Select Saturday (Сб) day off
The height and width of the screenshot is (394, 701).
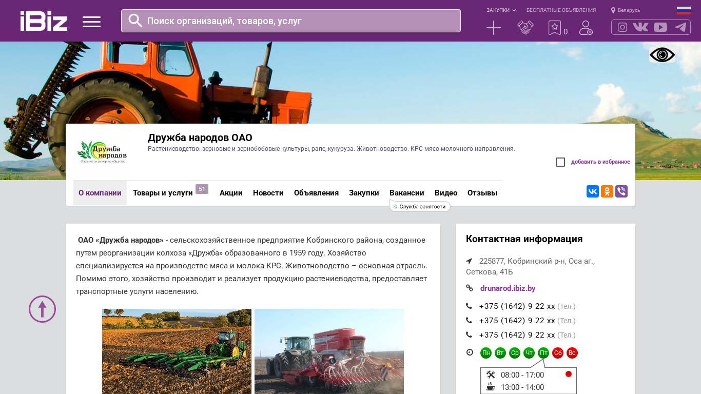click(558, 353)
